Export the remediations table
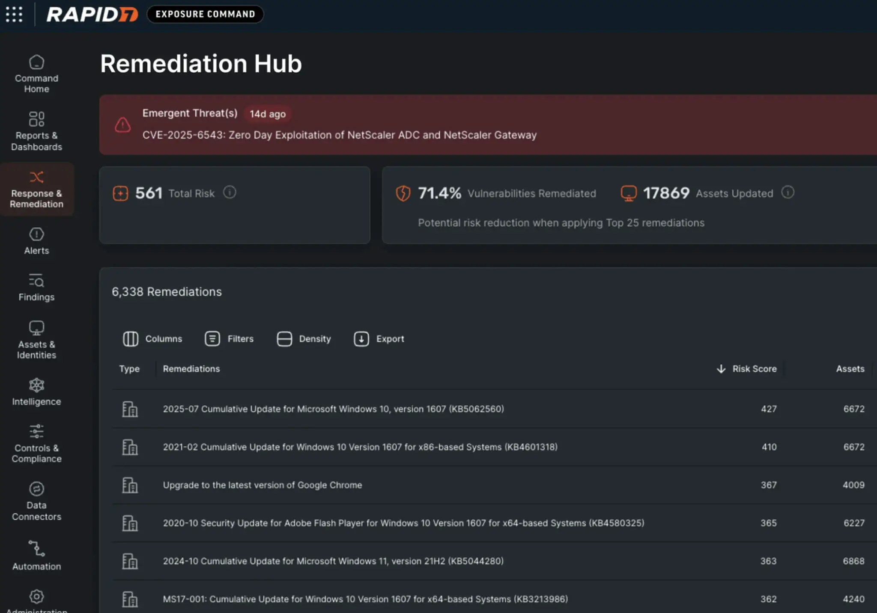Image resolution: width=877 pixels, height=613 pixels. 379,339
